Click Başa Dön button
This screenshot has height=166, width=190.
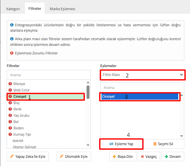[x=123, y=157]
